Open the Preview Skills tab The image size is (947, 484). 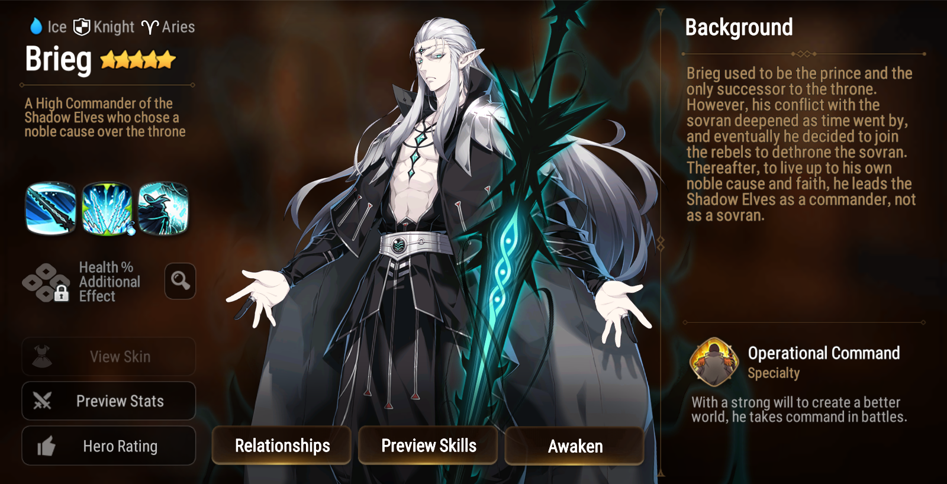click(x=428, y=446)
